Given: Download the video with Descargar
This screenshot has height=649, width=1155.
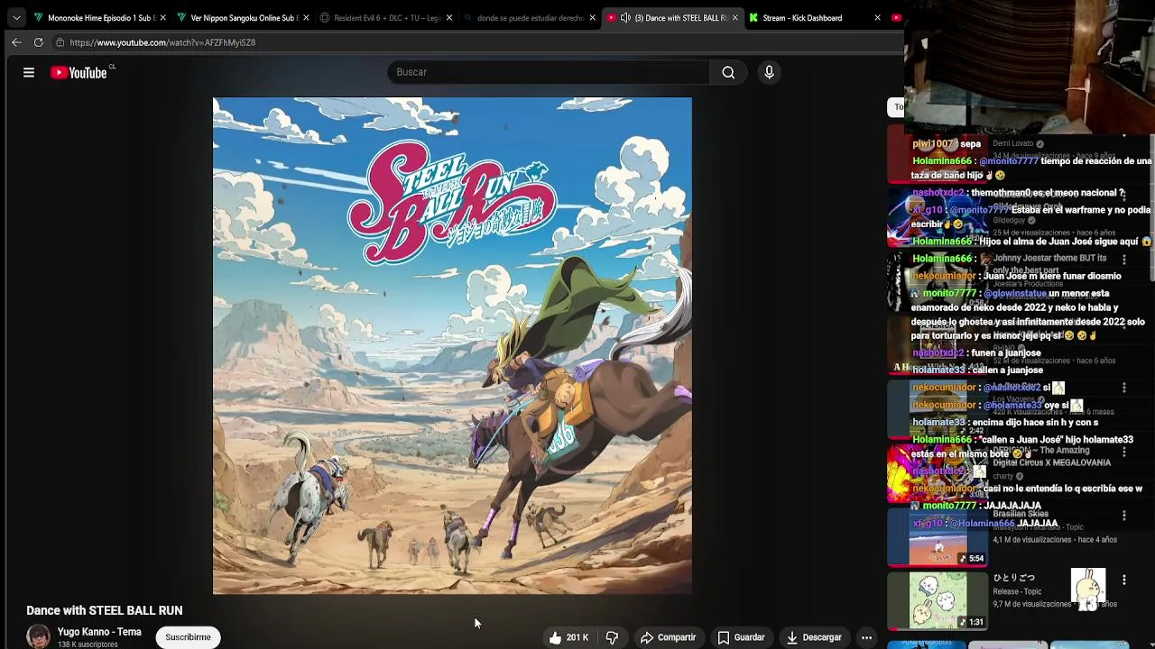Looking at the screenshot, I should (x=814, y=637).
